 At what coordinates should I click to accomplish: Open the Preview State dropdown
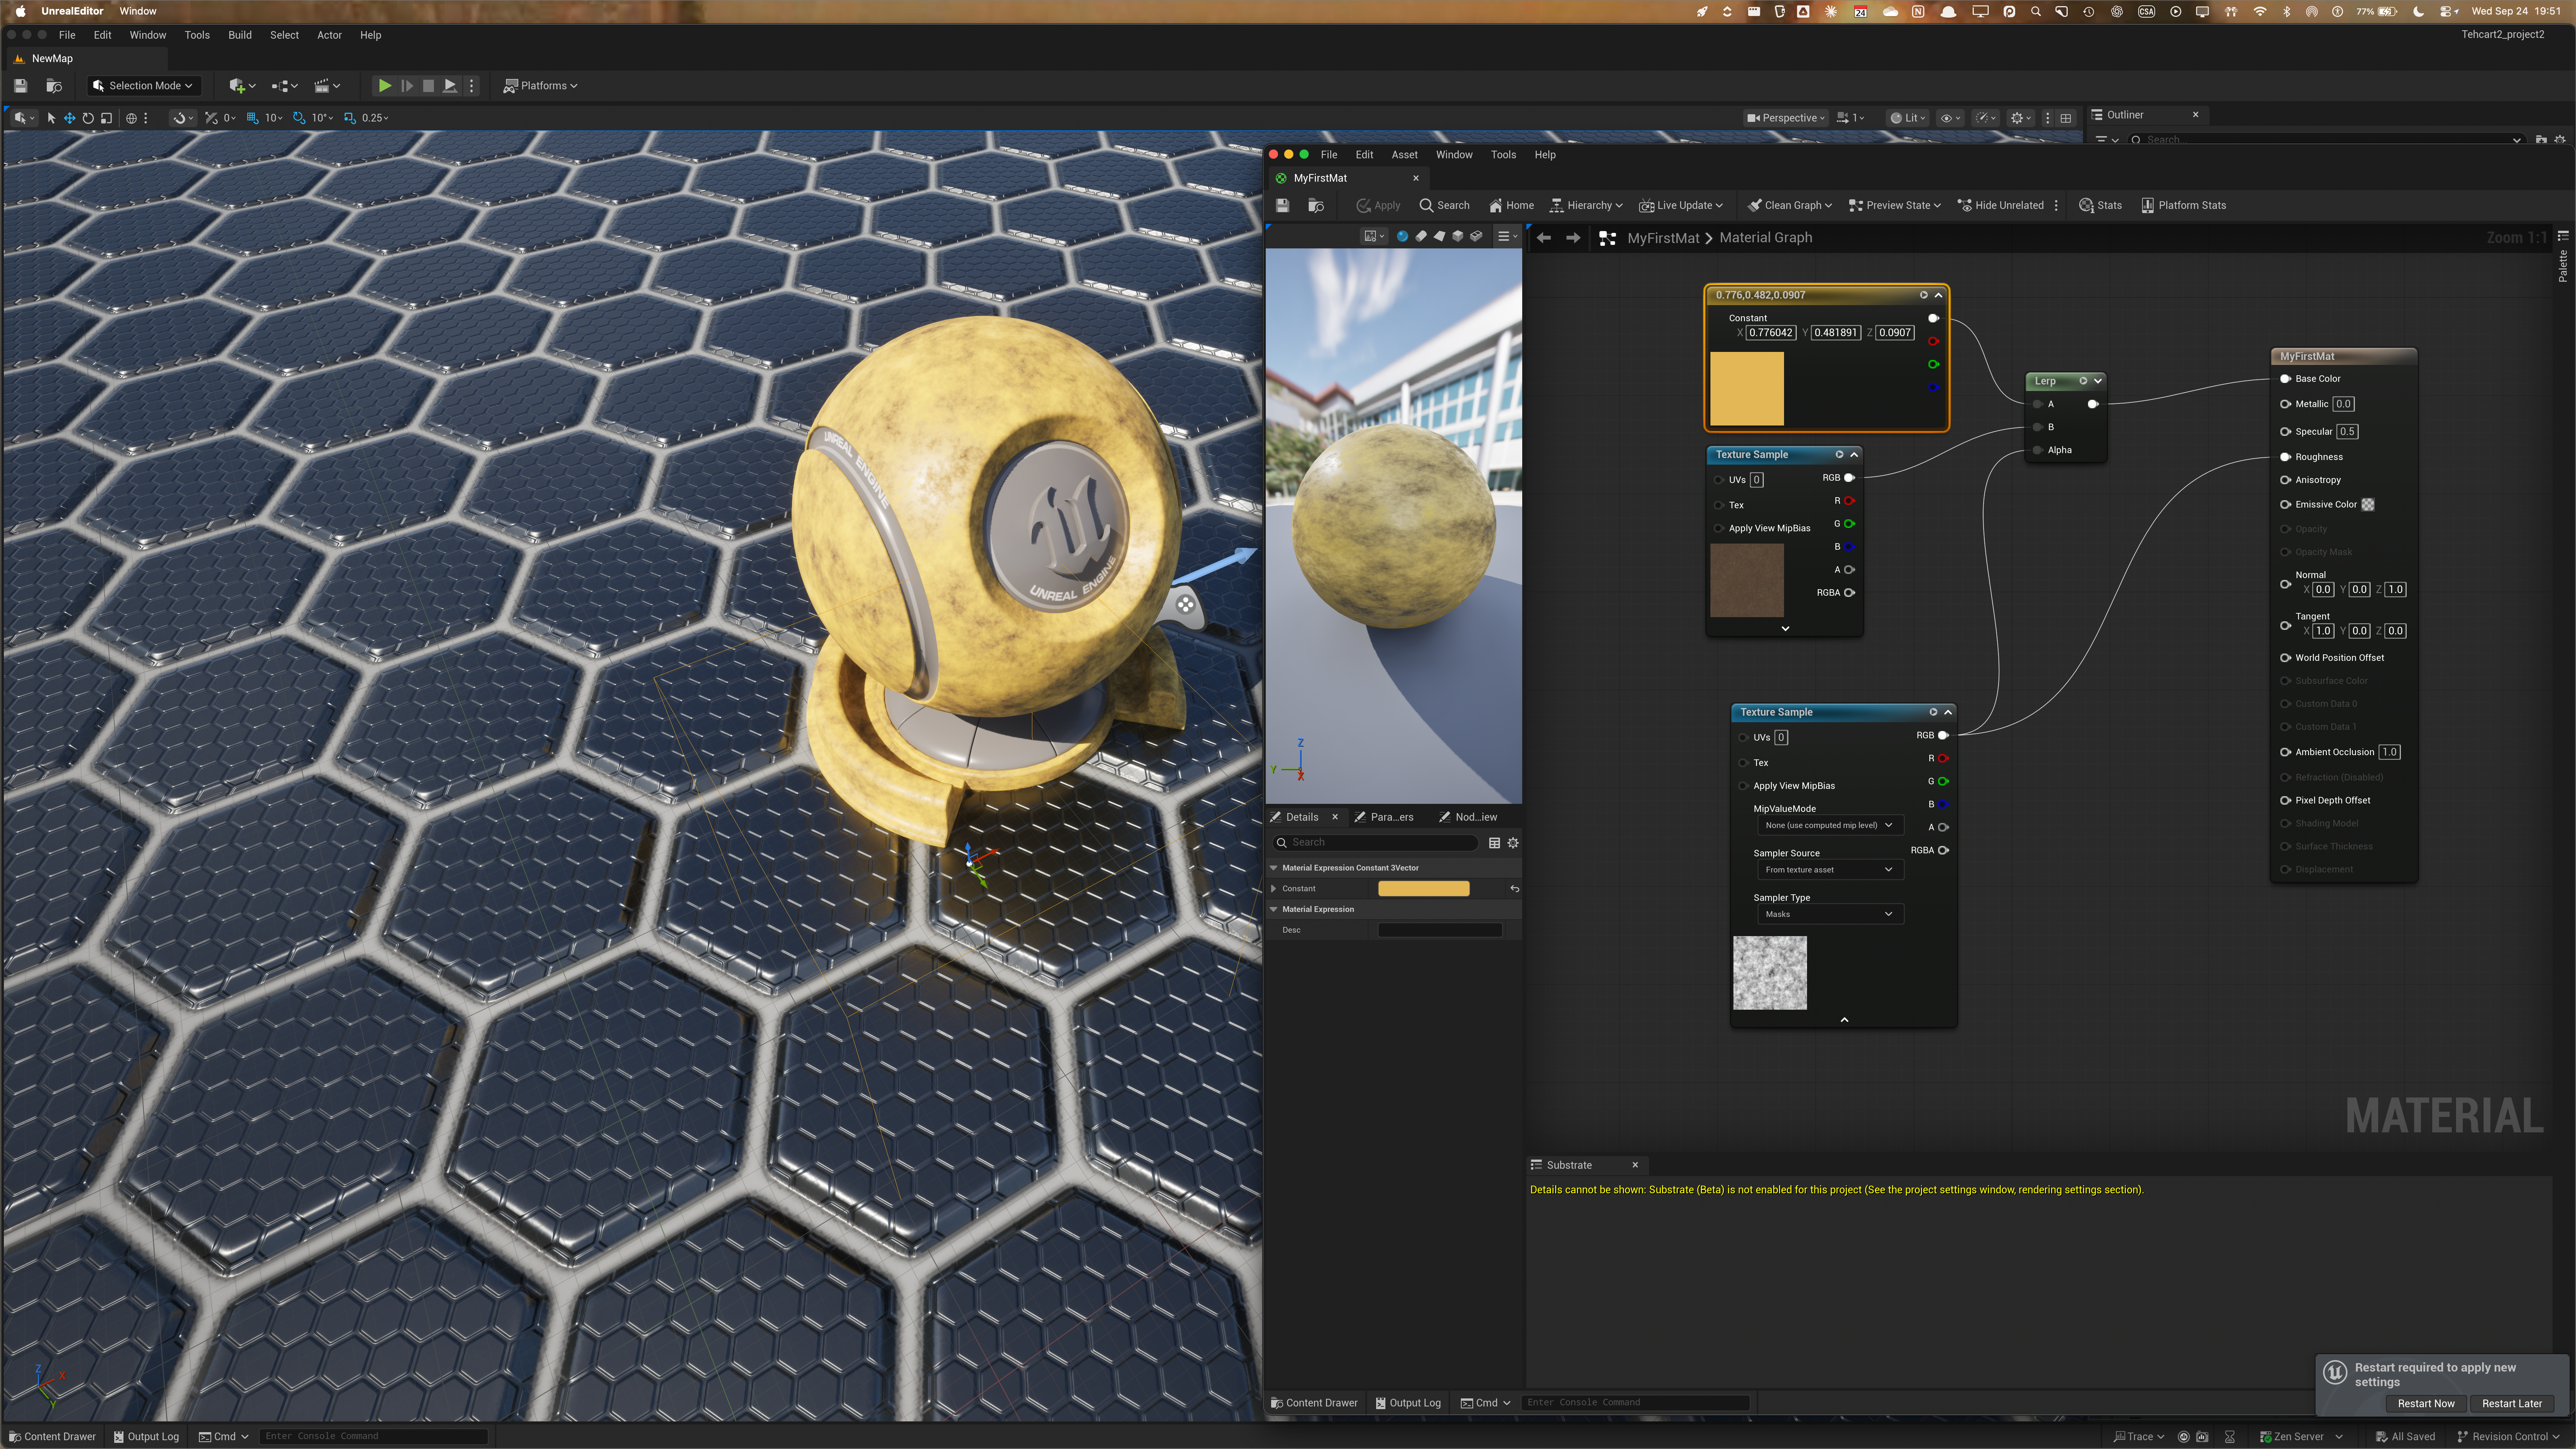[1894, 205]
